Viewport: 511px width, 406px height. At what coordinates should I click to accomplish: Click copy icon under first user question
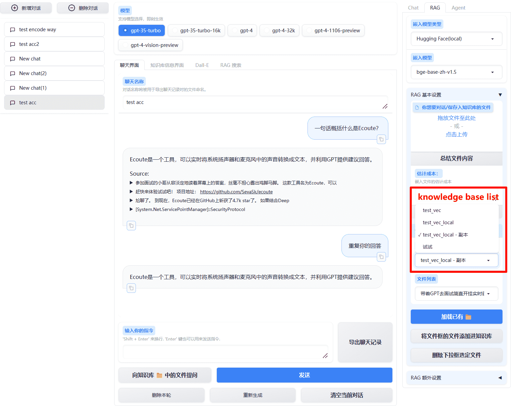point(381,139)
